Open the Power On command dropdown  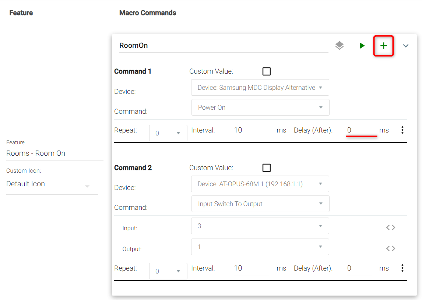(260, 107)
